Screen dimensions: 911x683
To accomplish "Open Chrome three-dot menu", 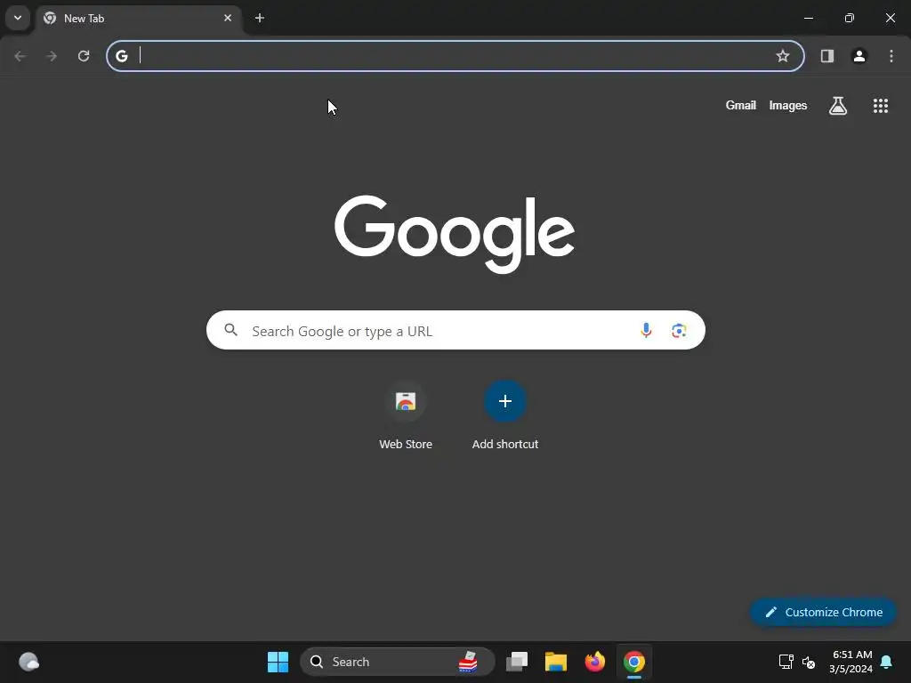I will pyautogui.click(x=891, y=56).
